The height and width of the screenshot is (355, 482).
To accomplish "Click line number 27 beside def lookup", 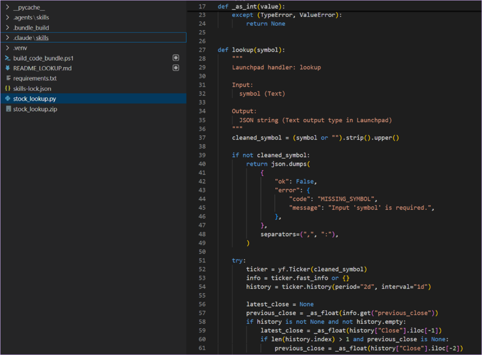I will [202, 50].
